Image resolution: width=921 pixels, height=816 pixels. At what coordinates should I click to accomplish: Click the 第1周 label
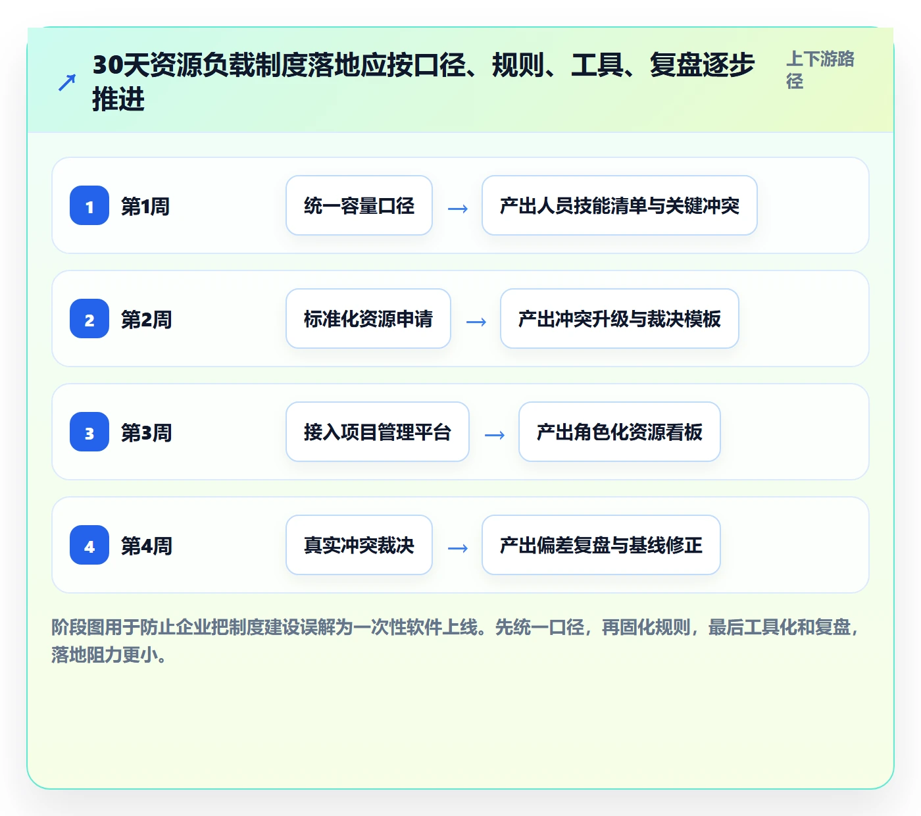145,206
